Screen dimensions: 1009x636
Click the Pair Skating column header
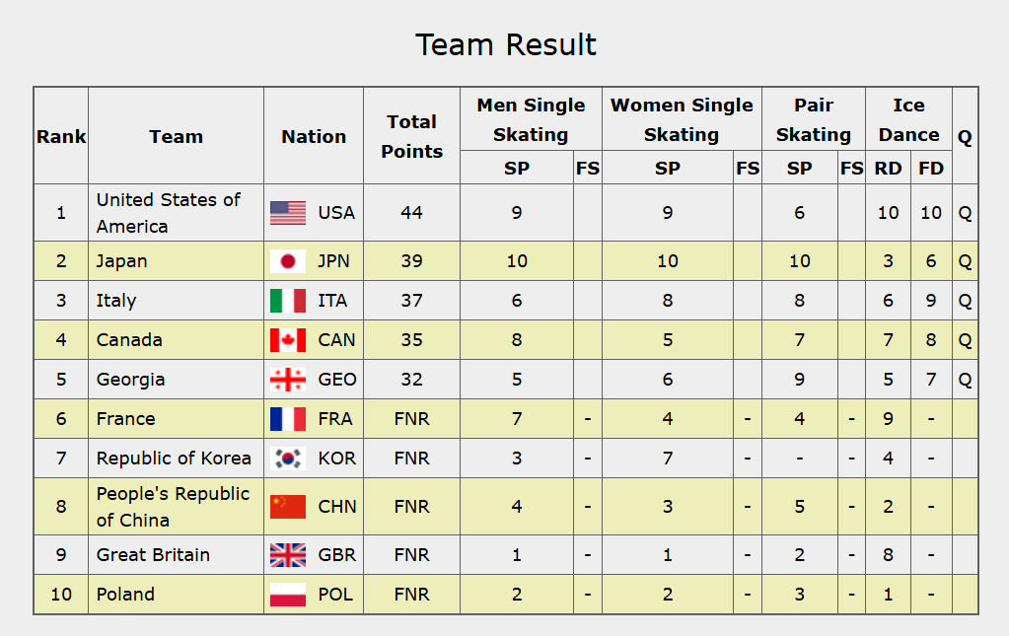pyautogui.click(x=814, y=119)
